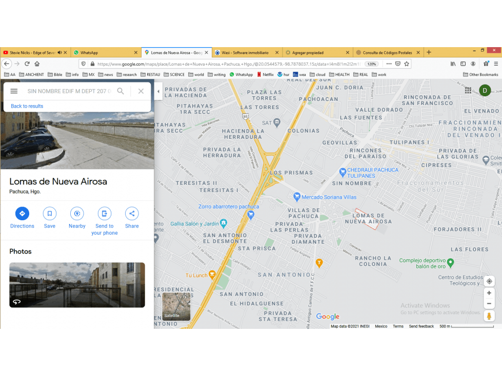Open the Netflix bookmark

[x=266, y=74]
